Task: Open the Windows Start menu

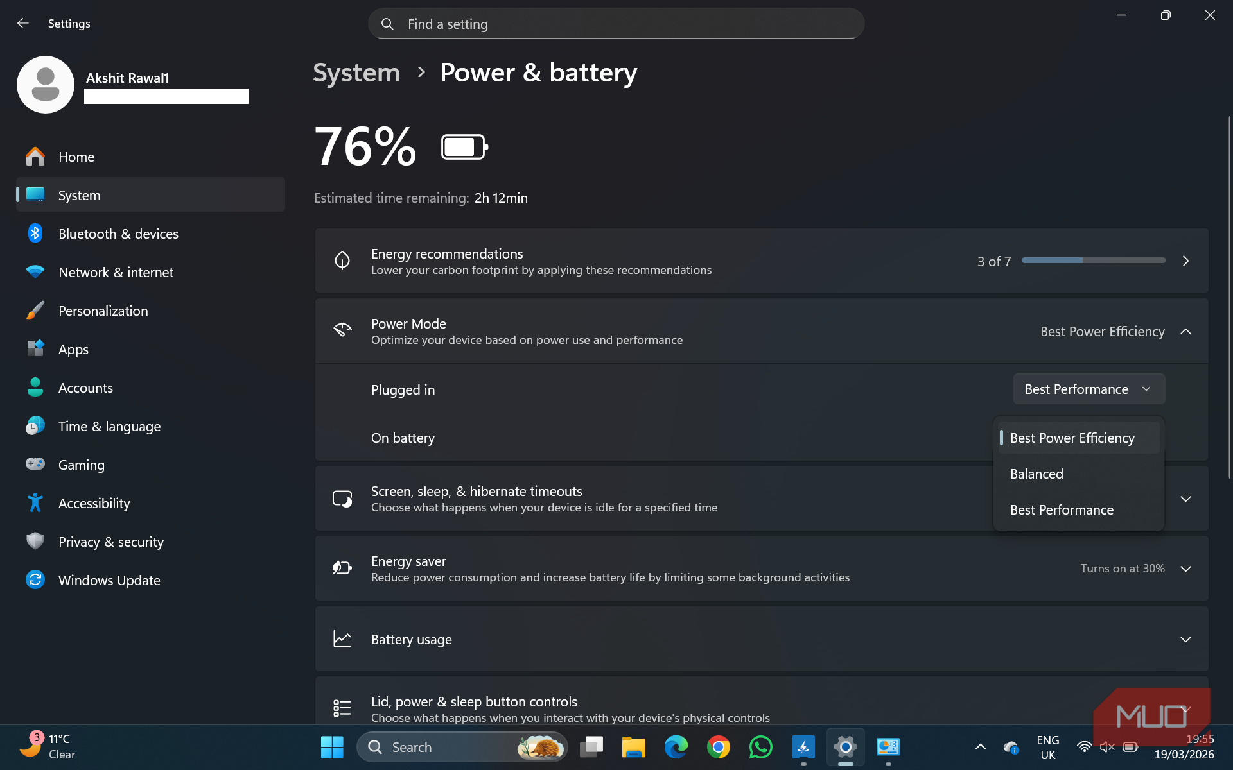Action: 332,747
